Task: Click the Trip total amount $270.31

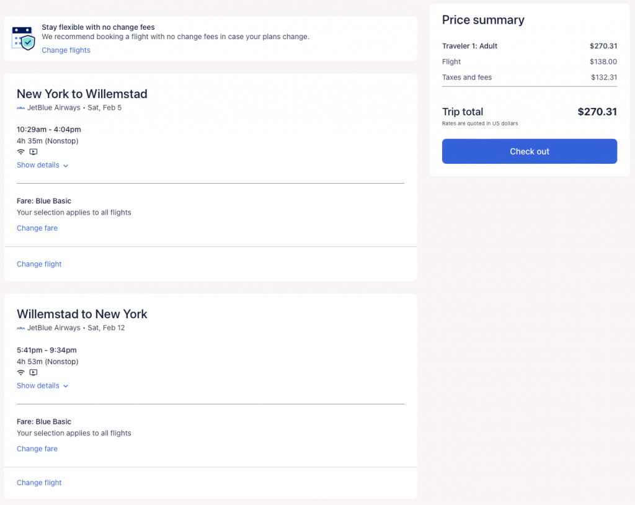Action: (597, 112)
